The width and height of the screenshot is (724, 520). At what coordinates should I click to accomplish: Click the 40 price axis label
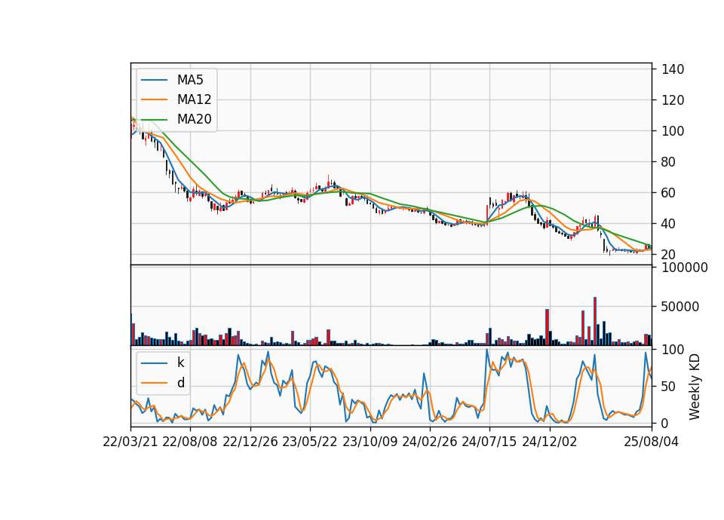coord(669,224)
